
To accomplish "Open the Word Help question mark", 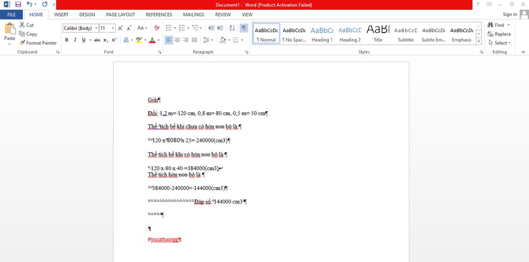I will coord(478,4).
